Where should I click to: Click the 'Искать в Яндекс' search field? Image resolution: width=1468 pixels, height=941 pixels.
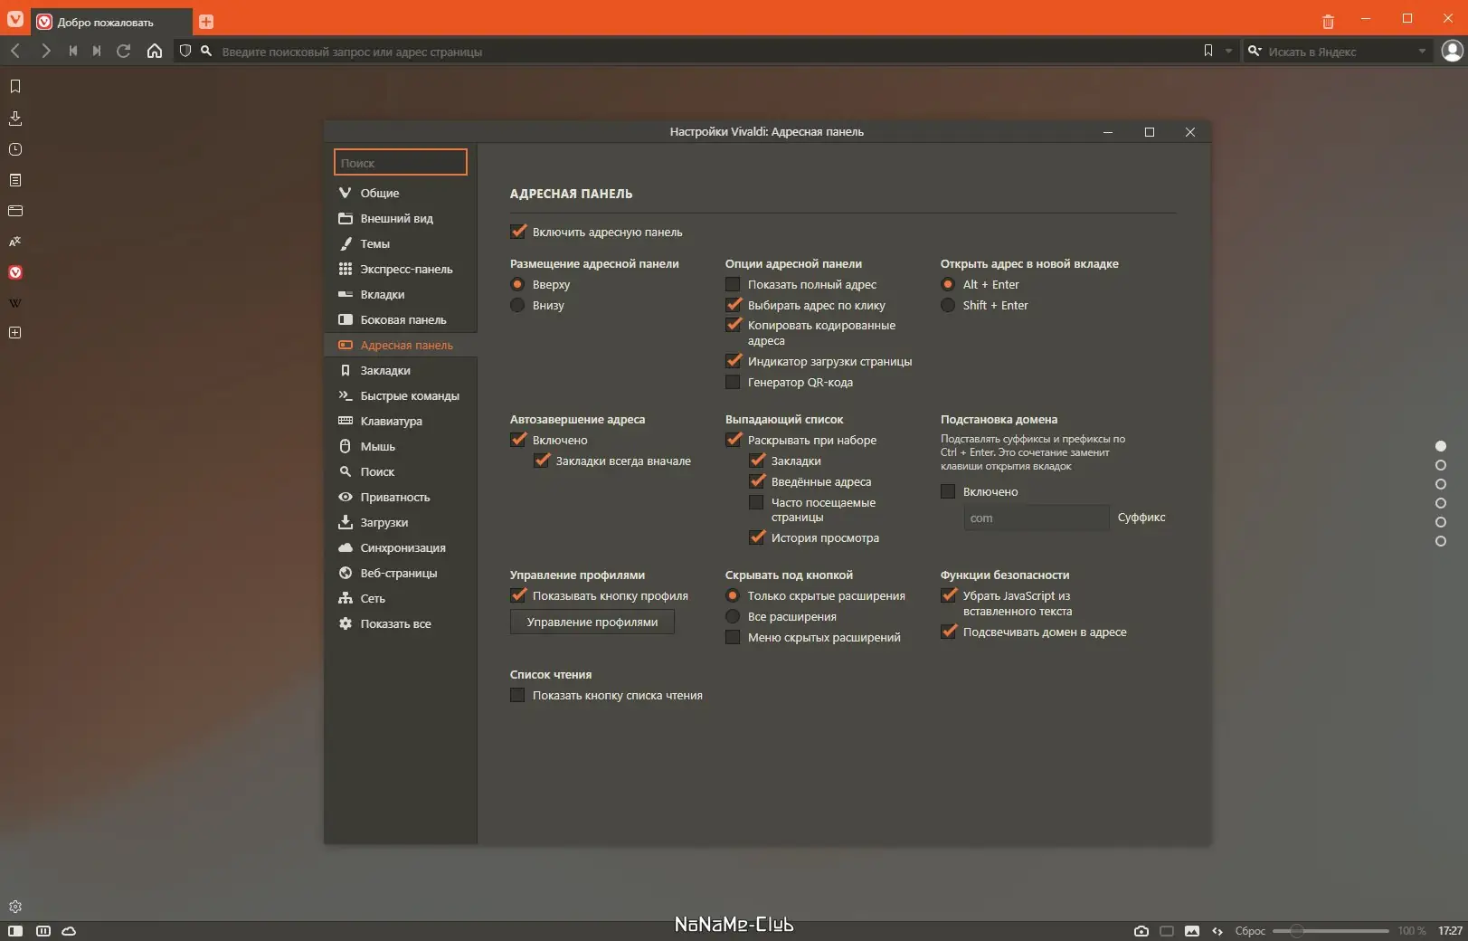(1339, 52)
